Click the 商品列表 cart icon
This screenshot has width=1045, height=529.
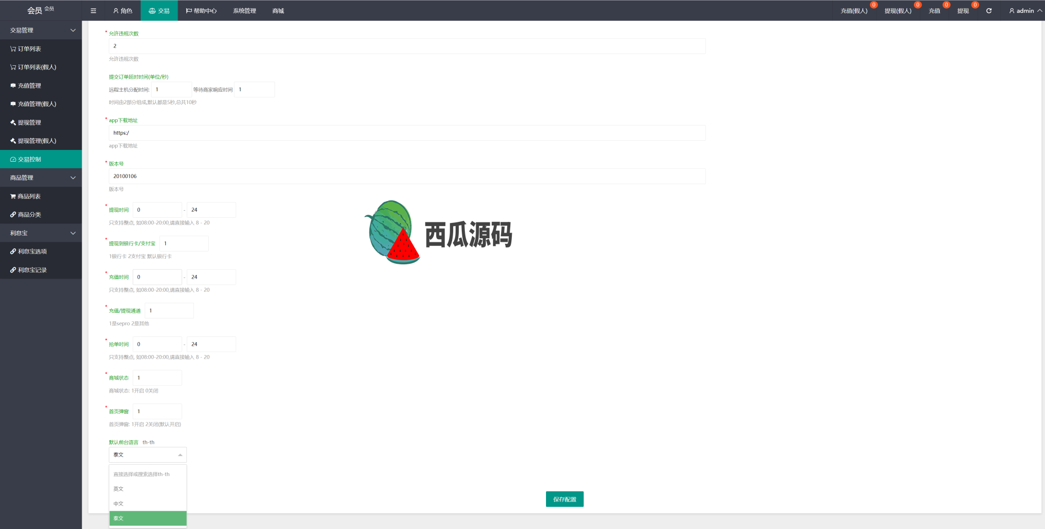point(13,196)
